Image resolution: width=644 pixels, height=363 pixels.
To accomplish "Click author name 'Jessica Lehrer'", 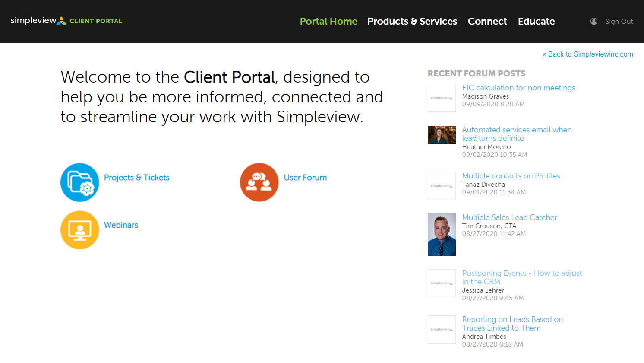I will tap(483, 290).
